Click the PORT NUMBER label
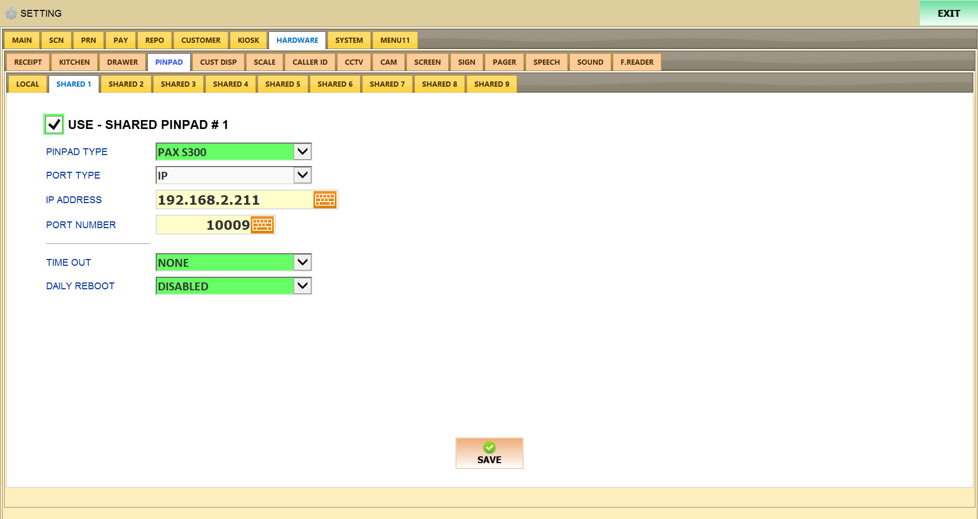The width and height of the screenshot is (978, 519). click(x=81, y=225)
